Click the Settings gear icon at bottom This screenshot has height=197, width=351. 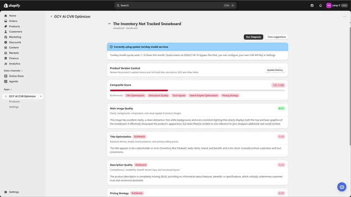tap(6, 192)
